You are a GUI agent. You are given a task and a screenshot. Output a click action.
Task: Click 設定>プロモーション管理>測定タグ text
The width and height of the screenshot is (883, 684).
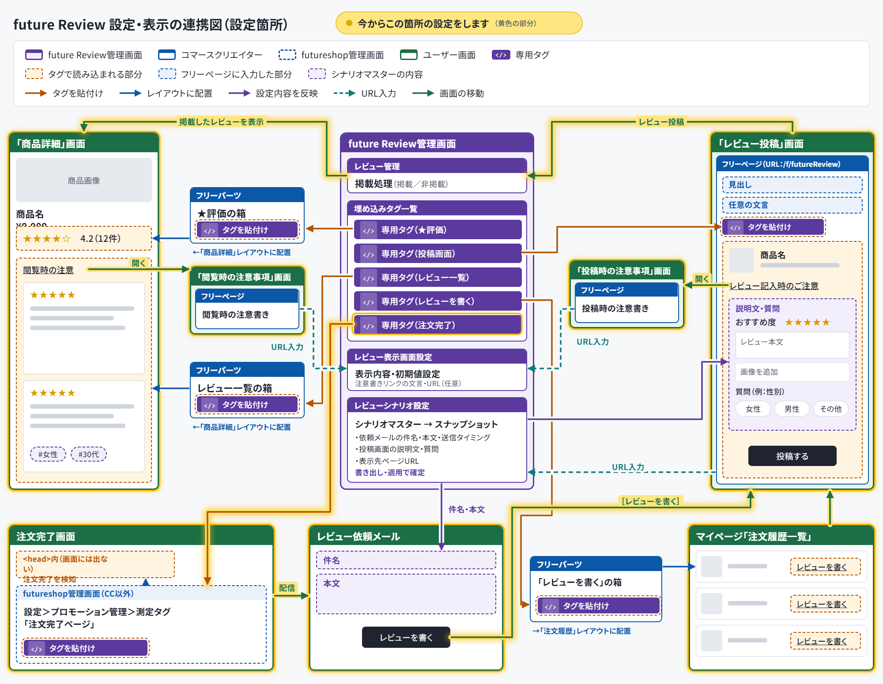(x=97, y=612)
